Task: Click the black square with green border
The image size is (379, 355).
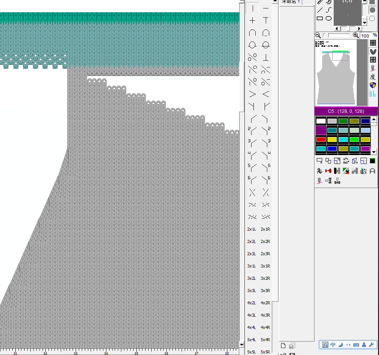Action: click(x=372, y=161)
